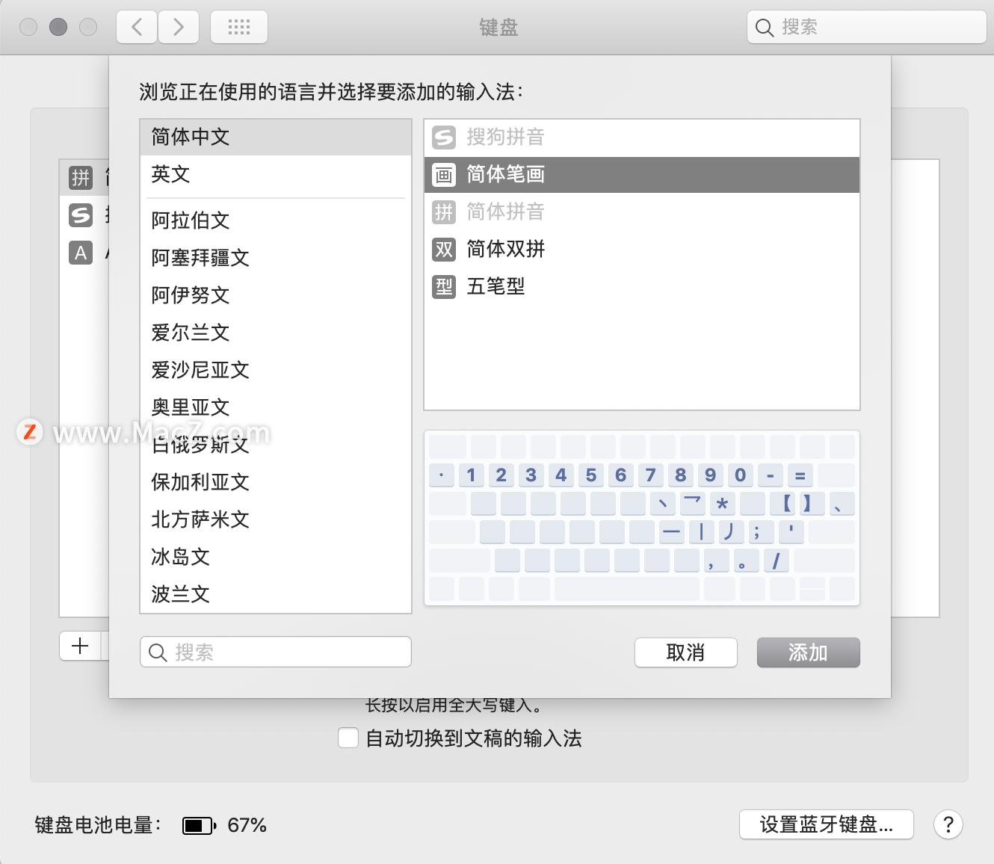Viewport: 994px width, 864px height.
Task: Click the 添加 add button
Action: click(808, 652)
